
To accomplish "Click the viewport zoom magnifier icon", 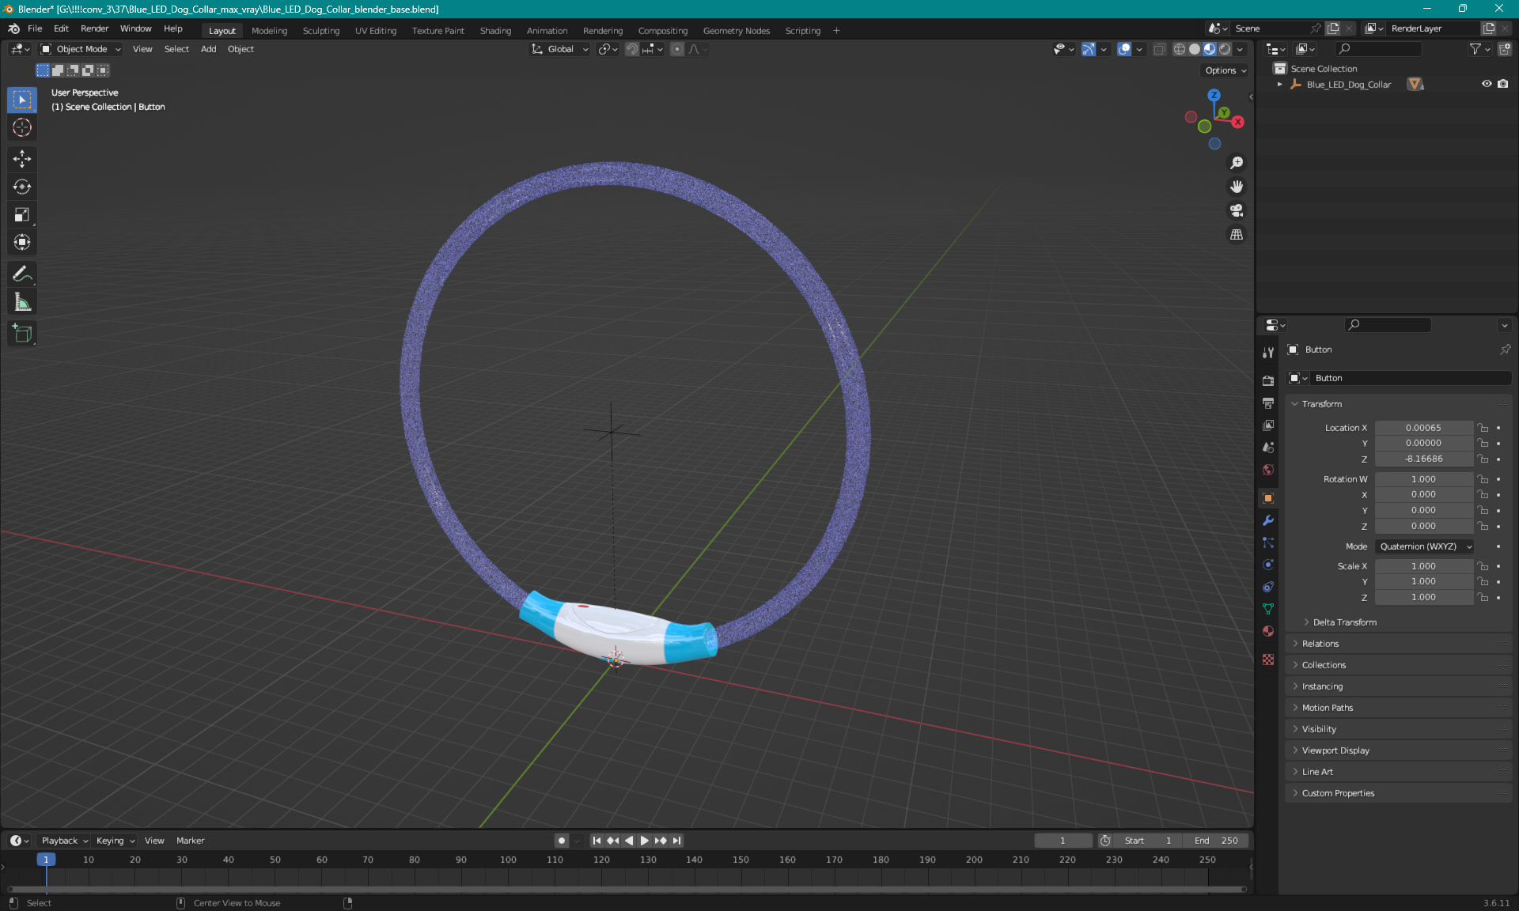I will pos(1237,163).
